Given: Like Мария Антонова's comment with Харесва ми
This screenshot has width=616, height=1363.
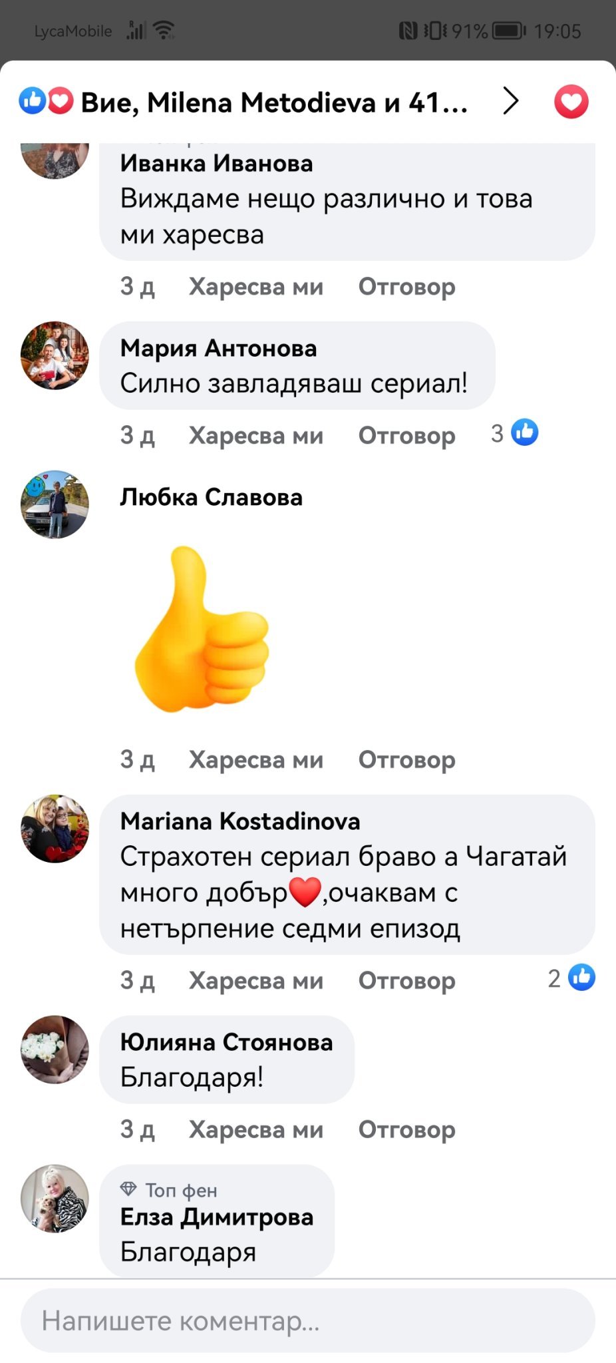Looking at the screenshot, I should (x=256, y=435).
